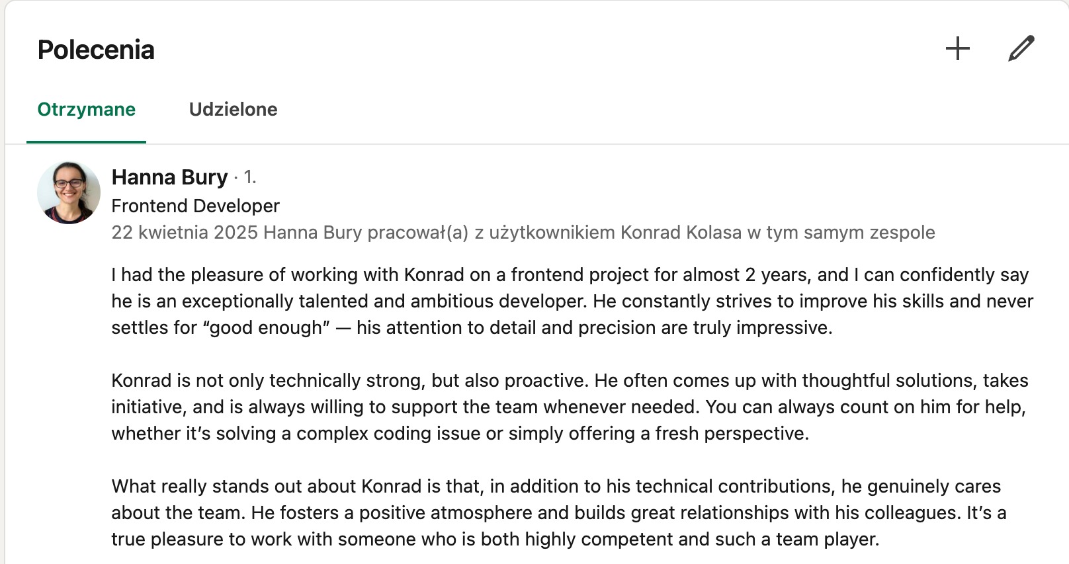1069x564 pixels.
Task: Click the line 'true pleasure to work with'
Action: click(x=495, y=540)
